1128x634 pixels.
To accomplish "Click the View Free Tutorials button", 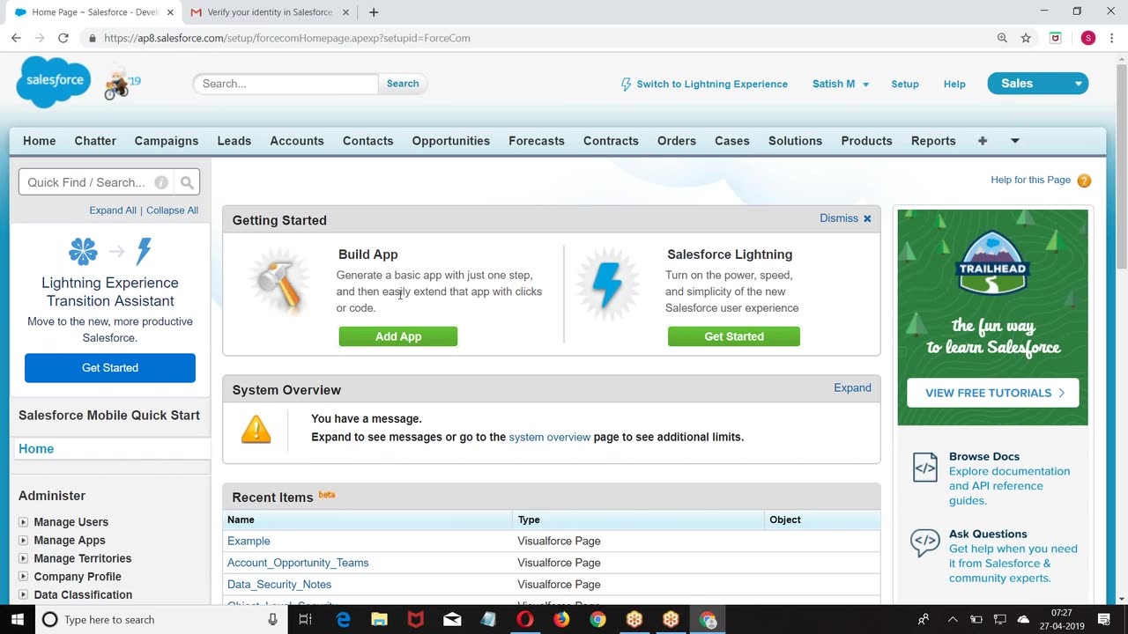I will click(x=993, y=393).
